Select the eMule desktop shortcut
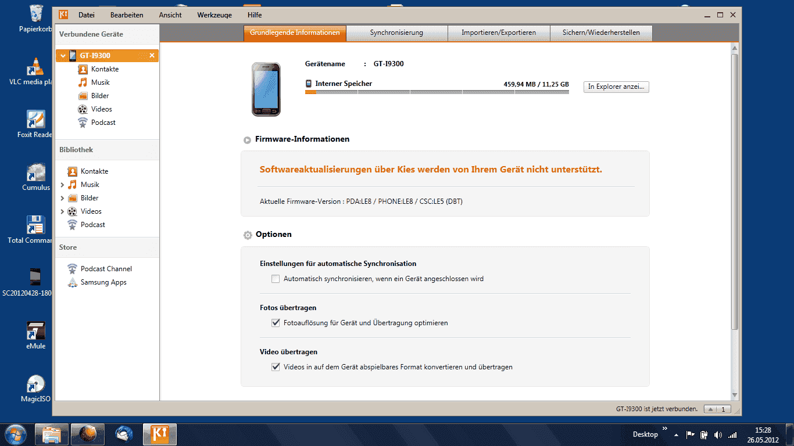Screen dimensions: 794x446 coord(35,336)
